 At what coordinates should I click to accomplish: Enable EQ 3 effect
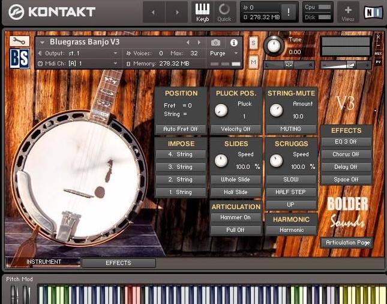pos(346,142)
